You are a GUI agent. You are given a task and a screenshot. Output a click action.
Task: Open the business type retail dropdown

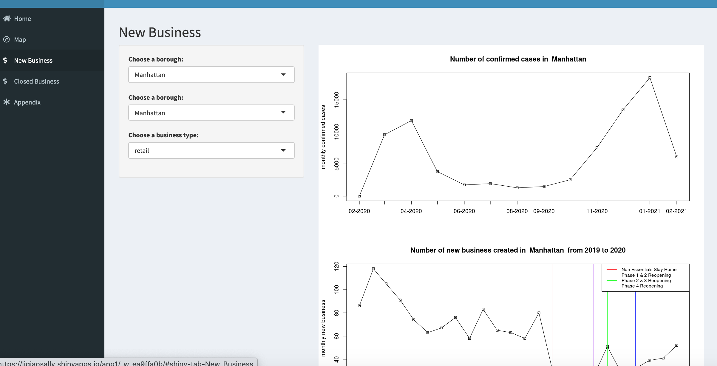point(211,150)
